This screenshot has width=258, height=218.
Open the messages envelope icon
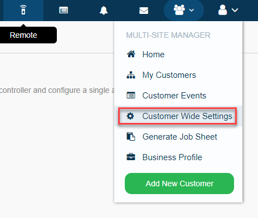click(144, 11)
